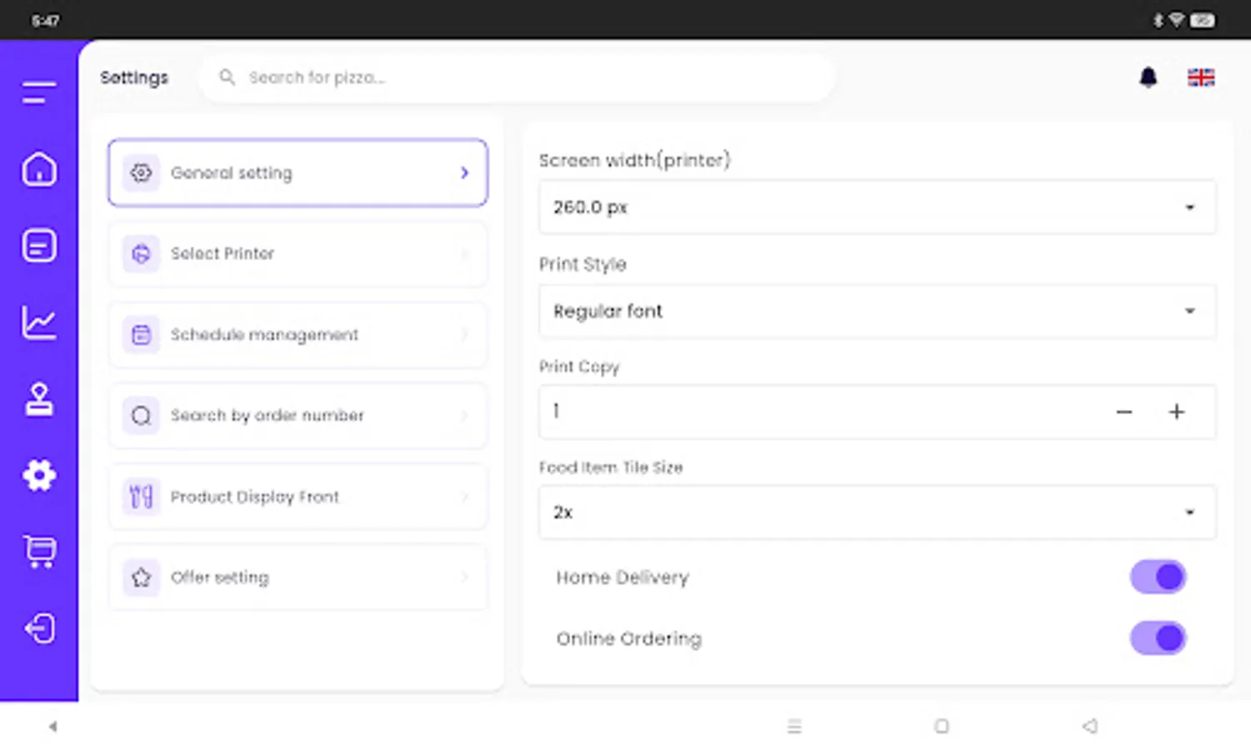Screen dimensions: 1251x750
Task: Open the shopping cart sidebar icon
Action: click(x=39, y=551)
